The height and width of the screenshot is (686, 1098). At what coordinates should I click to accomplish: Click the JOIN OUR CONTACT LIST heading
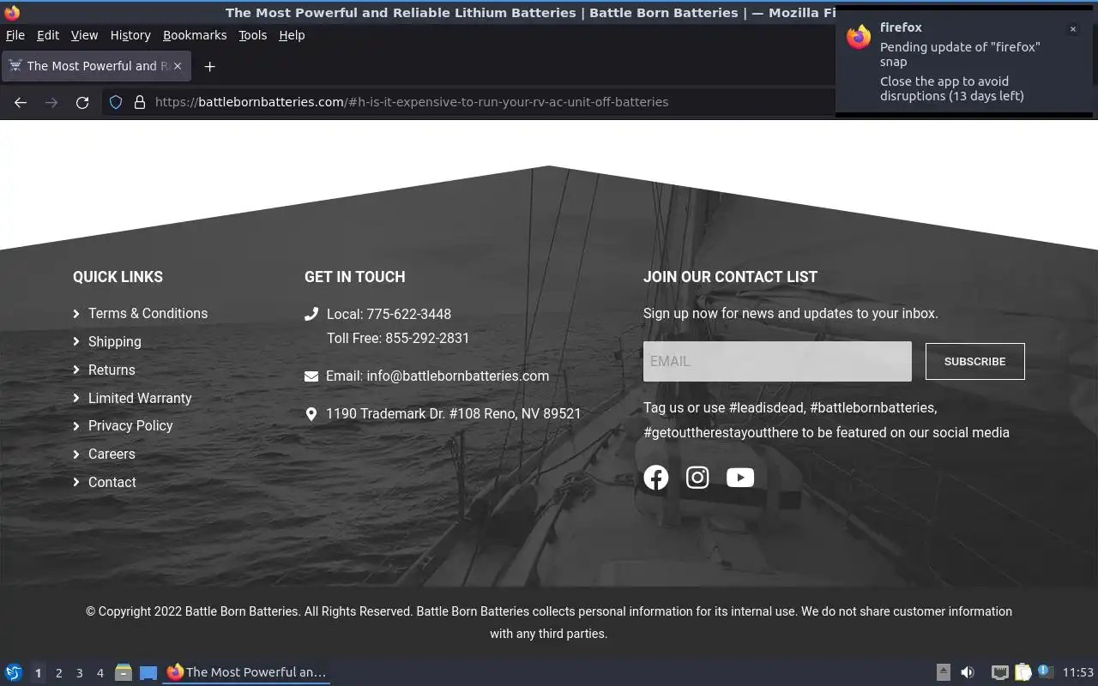tap(730, 277)
